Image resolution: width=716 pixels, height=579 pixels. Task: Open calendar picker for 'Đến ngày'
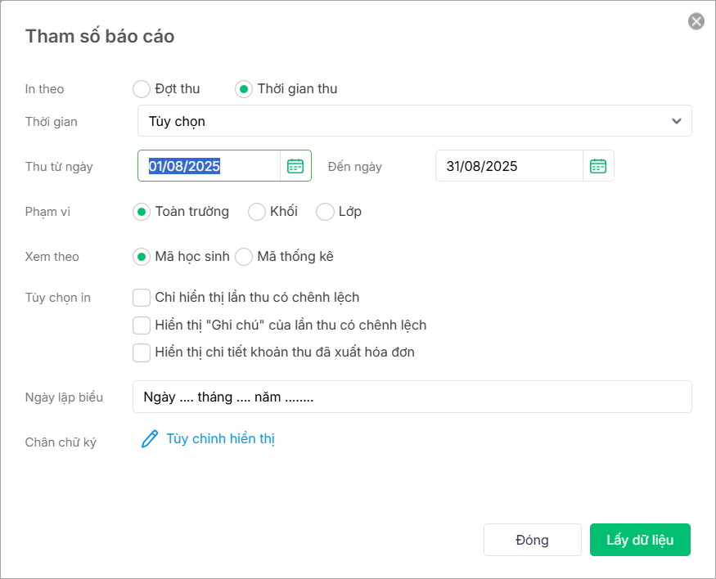coord(598,166)
